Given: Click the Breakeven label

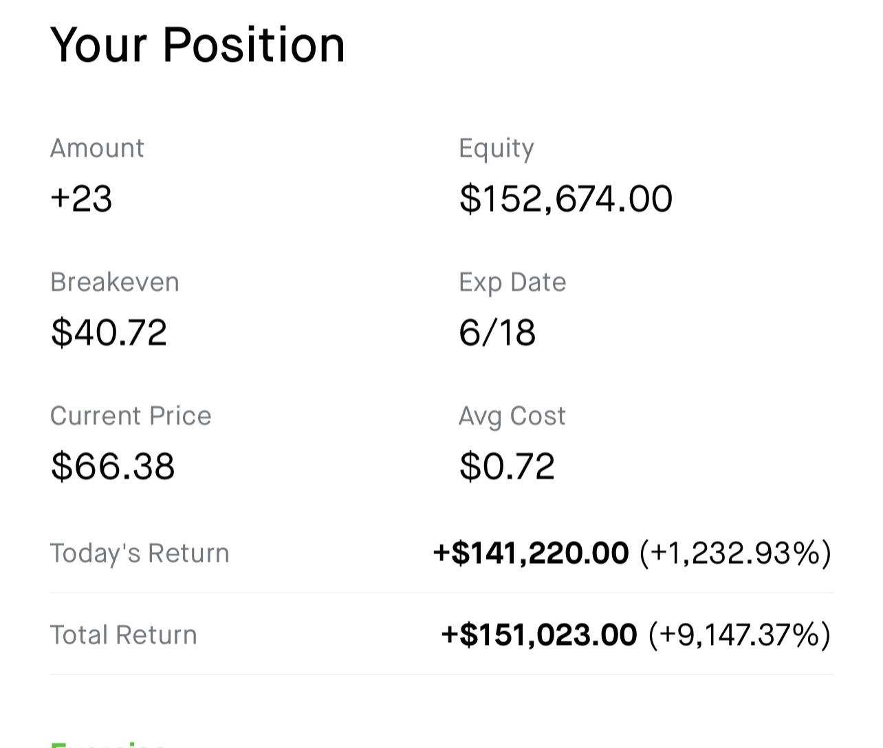Looking at the screenshot, I should tap(114, 282).
